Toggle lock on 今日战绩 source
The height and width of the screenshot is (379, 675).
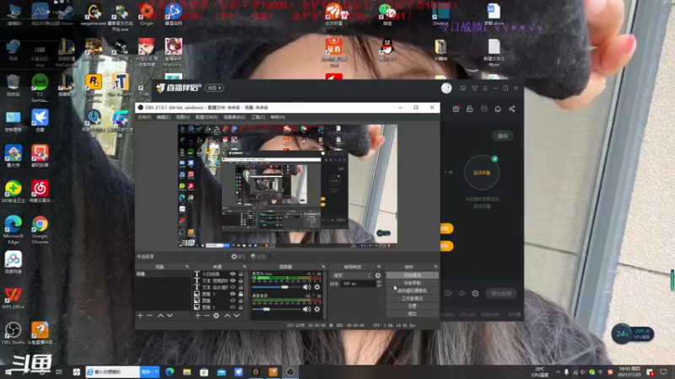pos(240,274)
